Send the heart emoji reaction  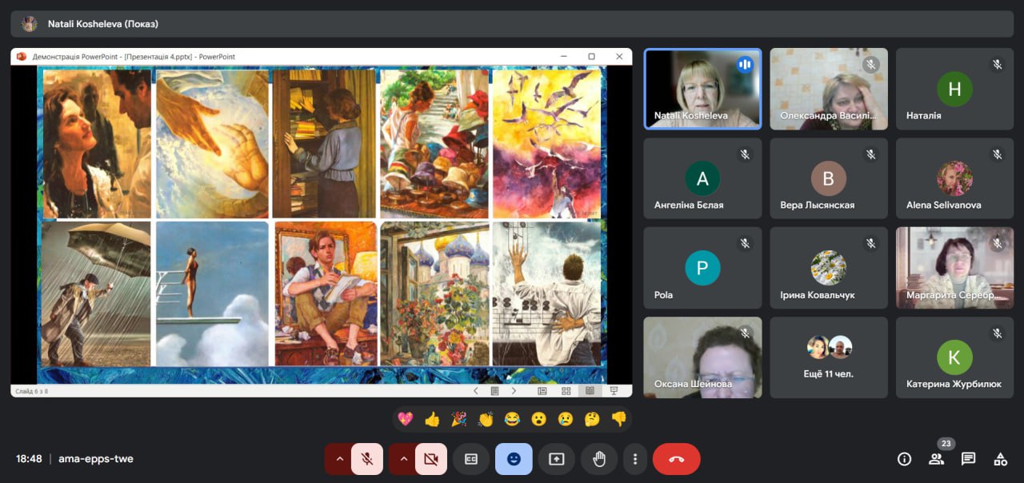point(406,419)
